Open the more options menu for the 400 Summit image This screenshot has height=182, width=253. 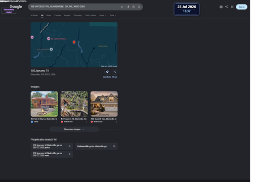pyautogui.click(x=116, y=122)
